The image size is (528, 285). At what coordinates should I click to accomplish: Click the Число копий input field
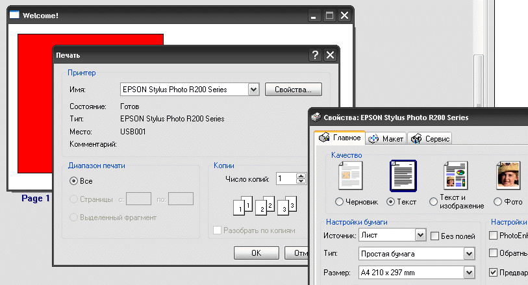pyautogui.click(x=286, y=179)
